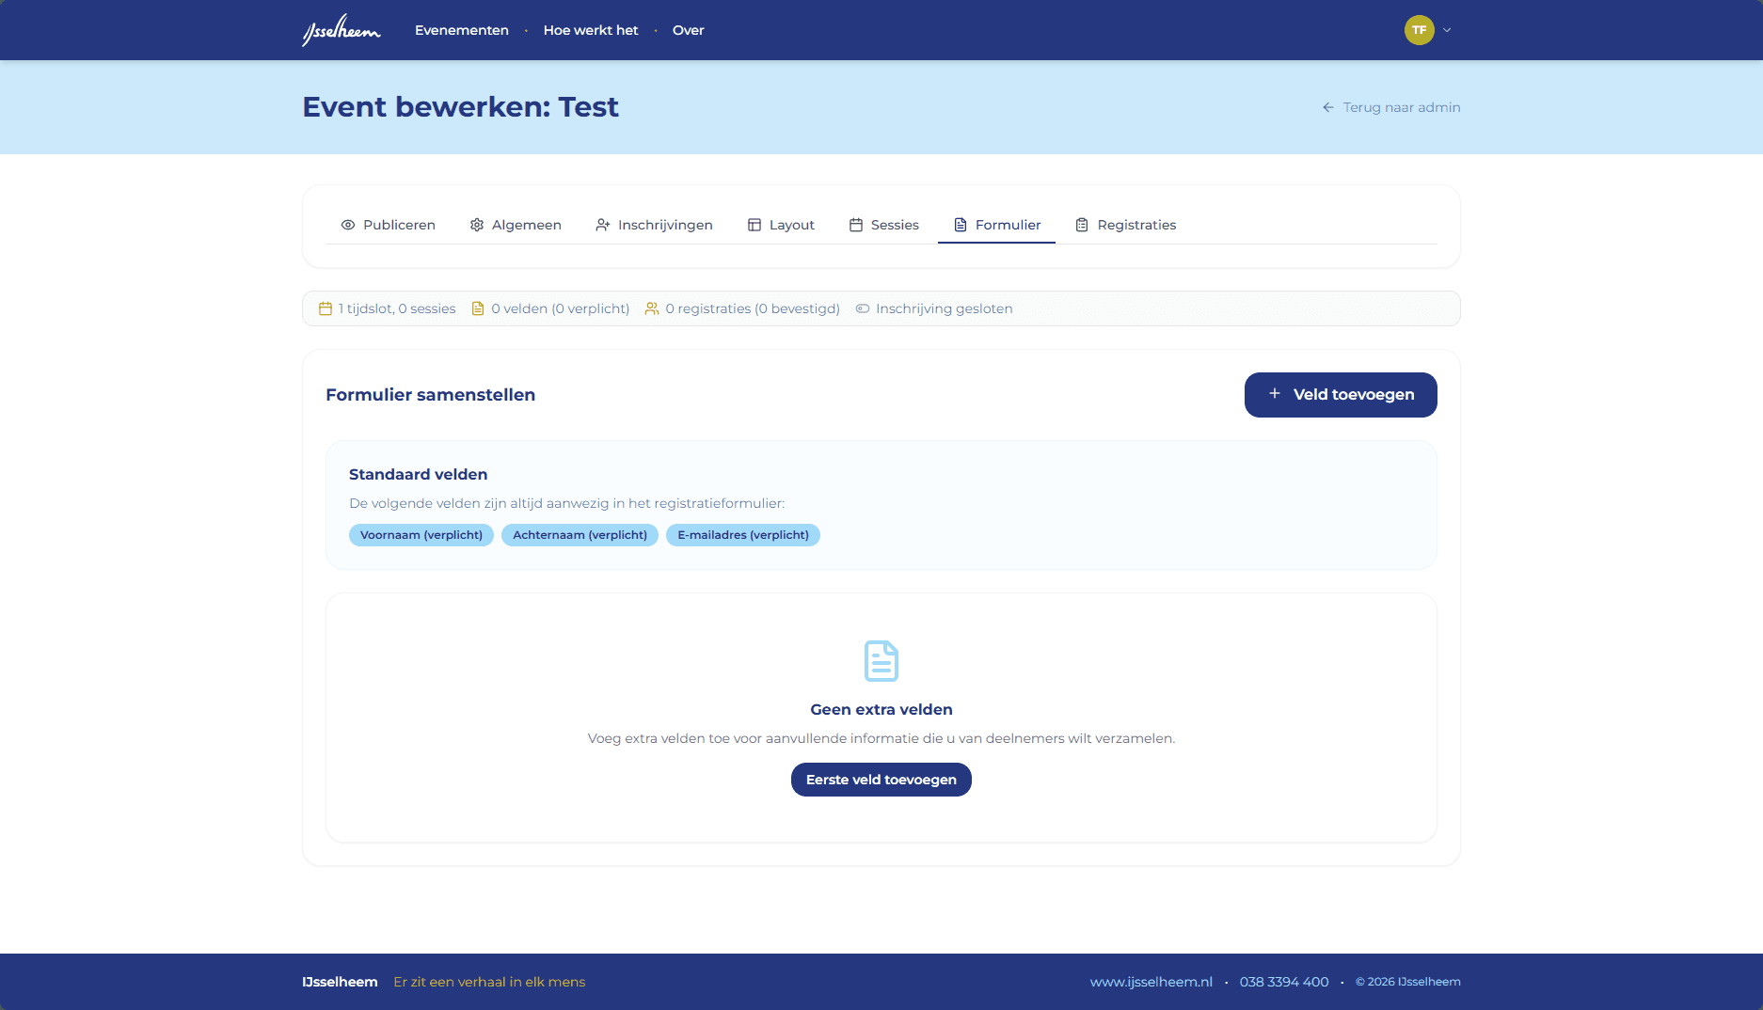
Task: Click the file icon next to velden status
Action: tap(478, 308)
